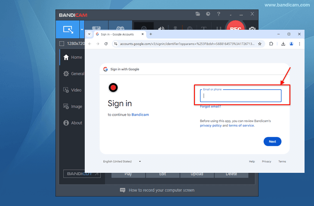The height and width of the screenshot is (206, 314).
Task: Click the 'Forgot email?' link
Action: [x=210, y=106]
